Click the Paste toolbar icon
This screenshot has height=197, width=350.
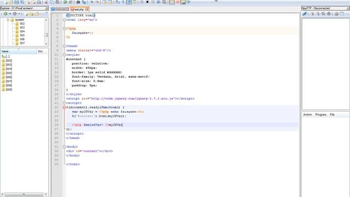pos(58,2)
